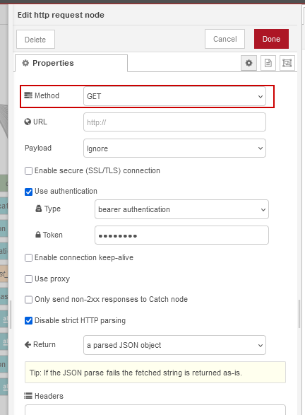The width and height of the screenshot is (305, 415).
Task: Open the Return format dropdown
Action: click(x=174, y=345)
